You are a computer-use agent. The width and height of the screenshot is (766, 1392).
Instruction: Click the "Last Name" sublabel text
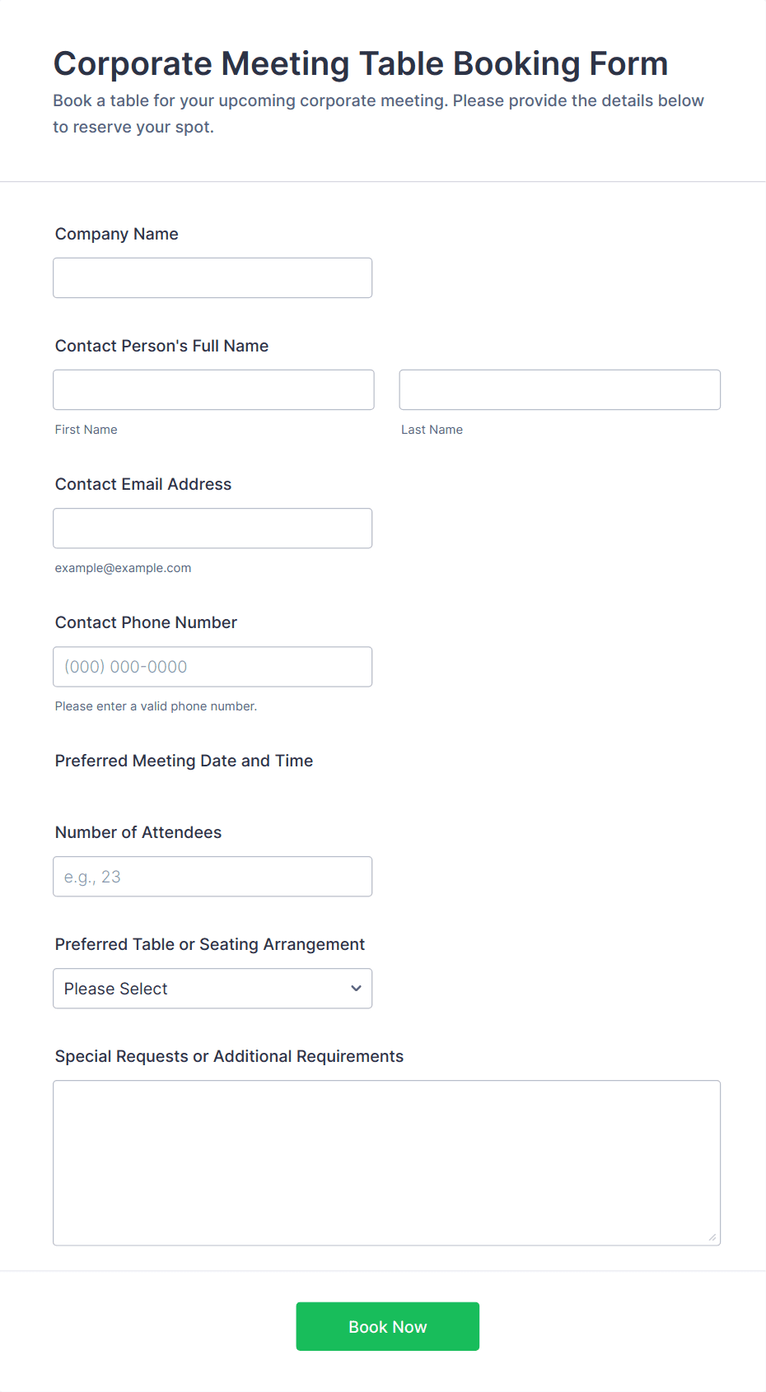(432, 430)
